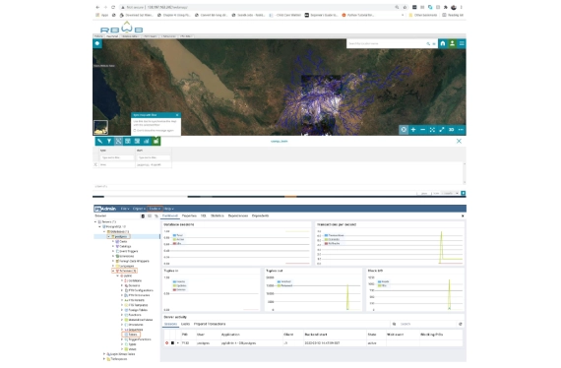Switch to the Dashboard tab in pgAdmin
This screenshot has height=368, width=561.
click(170, 215)
